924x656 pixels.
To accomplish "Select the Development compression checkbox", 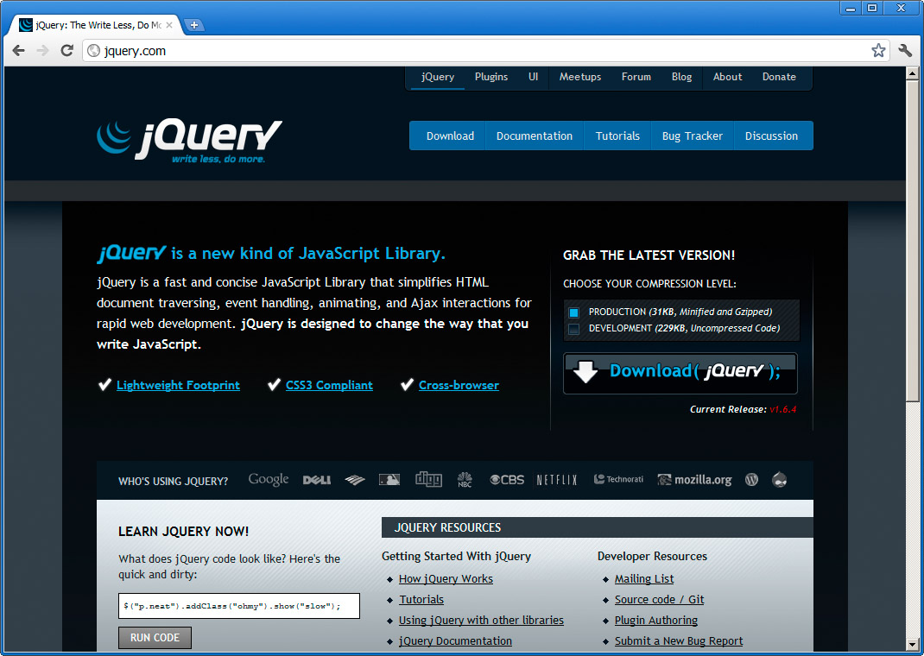I will click(x=573, y=329).
